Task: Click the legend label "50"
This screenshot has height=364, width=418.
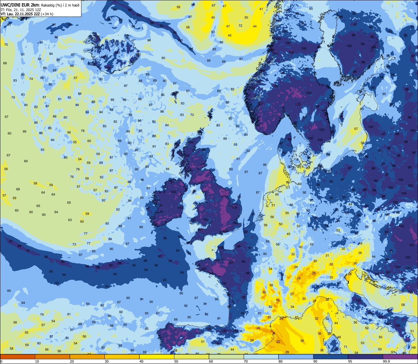Action: [176, 361]
